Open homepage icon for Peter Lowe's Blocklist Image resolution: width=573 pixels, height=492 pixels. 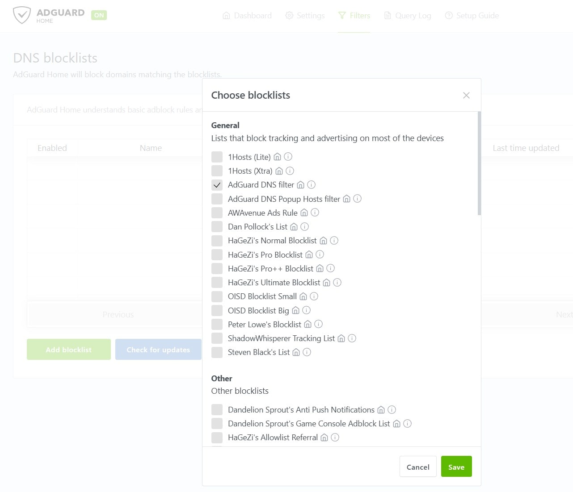coord(308,324)
